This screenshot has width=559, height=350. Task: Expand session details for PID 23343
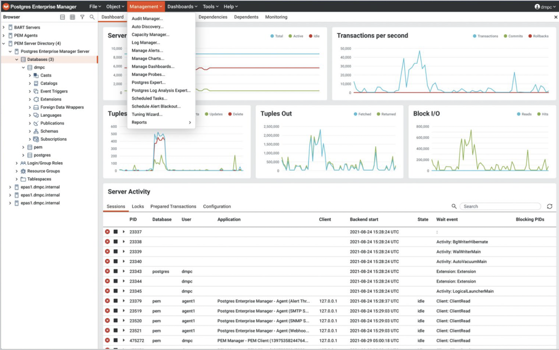click(x=124, y=271)
